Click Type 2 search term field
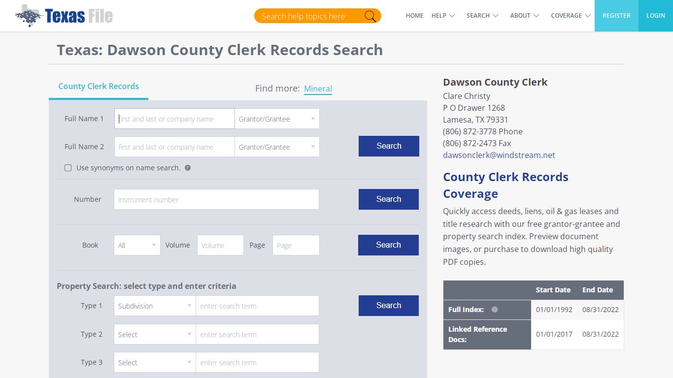 pyautogui.click(x=257, y=334)
